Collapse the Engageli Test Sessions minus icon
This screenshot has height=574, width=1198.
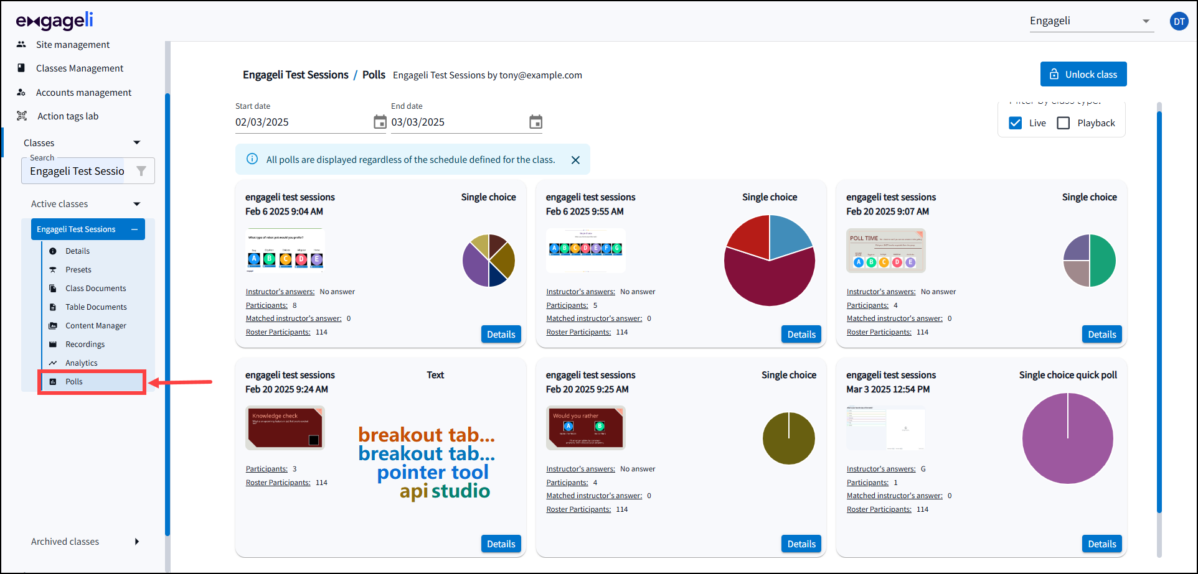[134, 229]
